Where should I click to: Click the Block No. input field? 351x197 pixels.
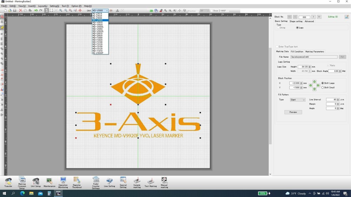pos(304,17)
